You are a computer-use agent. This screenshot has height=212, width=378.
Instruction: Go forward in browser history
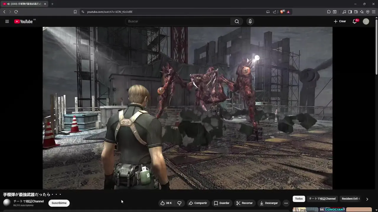(10, 12)
